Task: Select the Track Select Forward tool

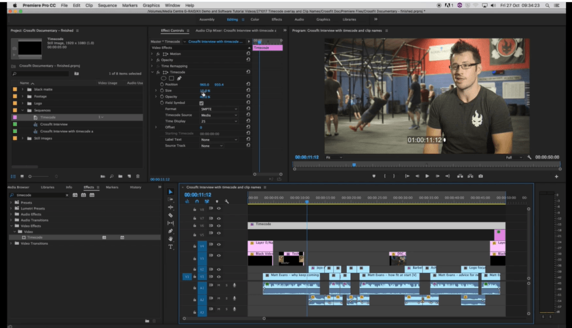Action: pos(170,199)
